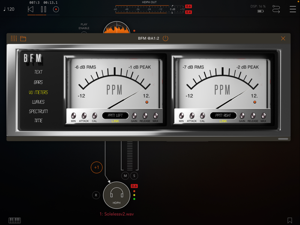The width and height of the screenshot is (300, 225).
Task: Reset the top 0.6 peak clip indicator
Action: pyautogui.click(x=189, y=6)
